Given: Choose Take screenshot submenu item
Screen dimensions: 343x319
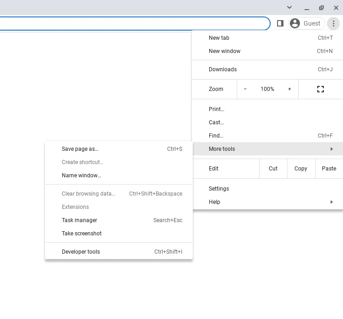Looking at the screenshot, I should pyautogui.click(x=119, y=234).
